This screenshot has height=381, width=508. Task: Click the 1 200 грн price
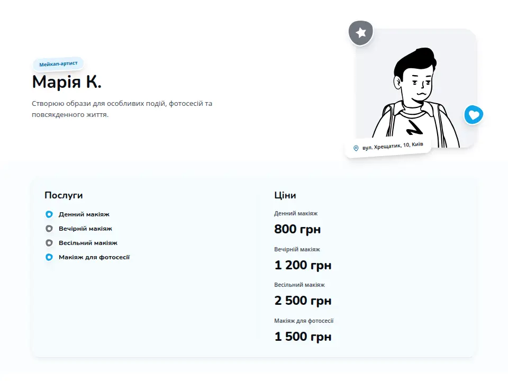(x=303, y=265)
